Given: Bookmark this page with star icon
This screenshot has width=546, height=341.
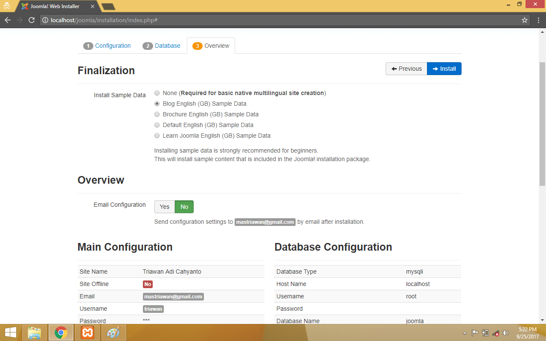Looking at the screenshot, I should coord(525,20).
